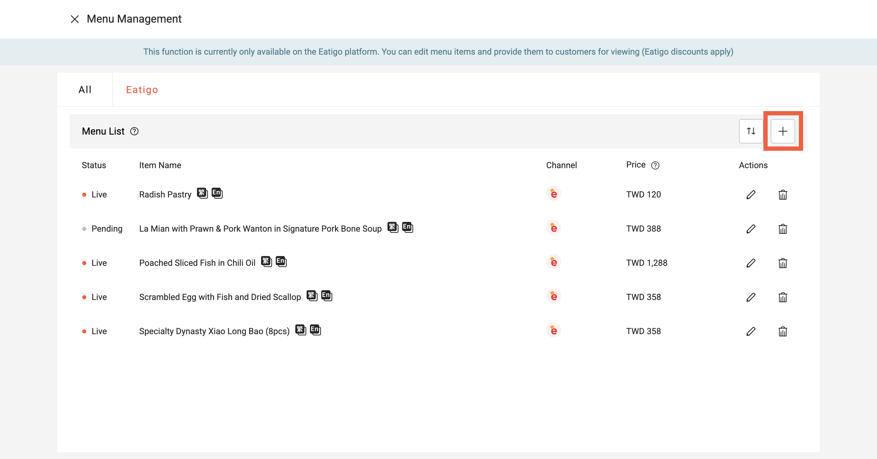Open the Price column help icon

(655, 165)
